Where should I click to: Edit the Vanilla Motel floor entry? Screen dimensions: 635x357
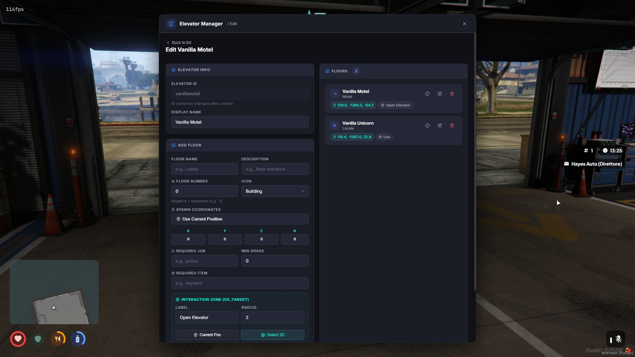coord(440,94)
